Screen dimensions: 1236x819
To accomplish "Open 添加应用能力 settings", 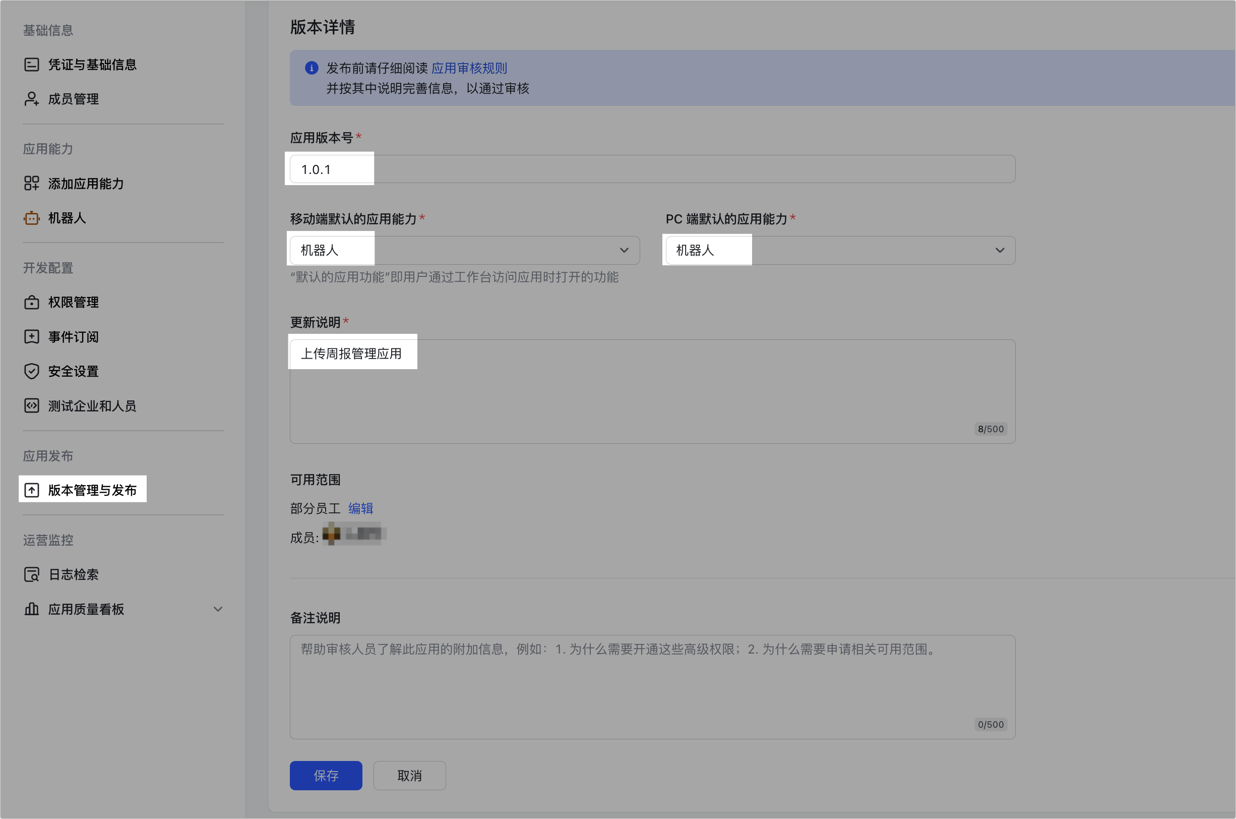I will point(85,184).
